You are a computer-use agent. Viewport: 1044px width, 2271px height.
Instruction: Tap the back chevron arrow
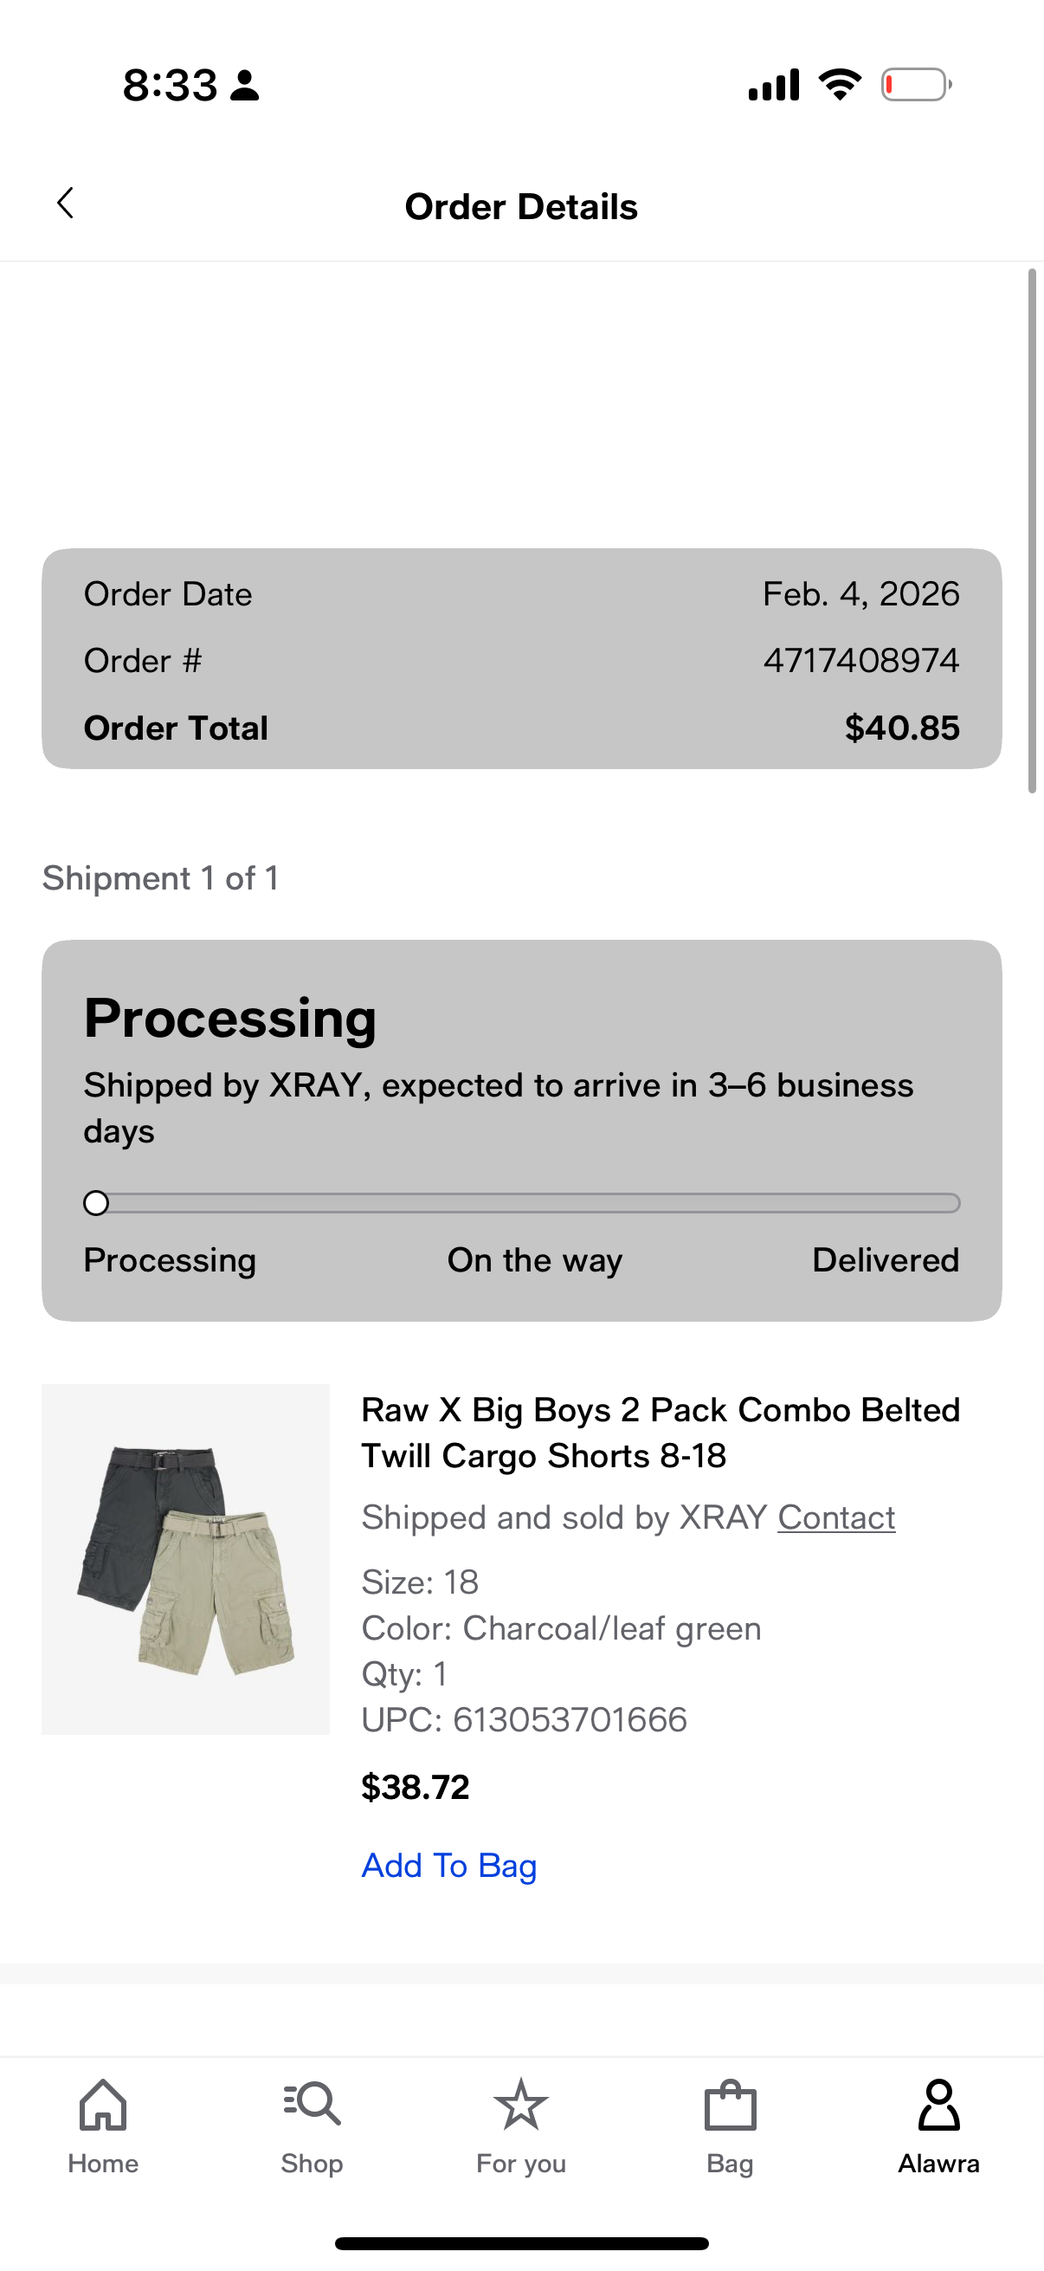point(65,204)
